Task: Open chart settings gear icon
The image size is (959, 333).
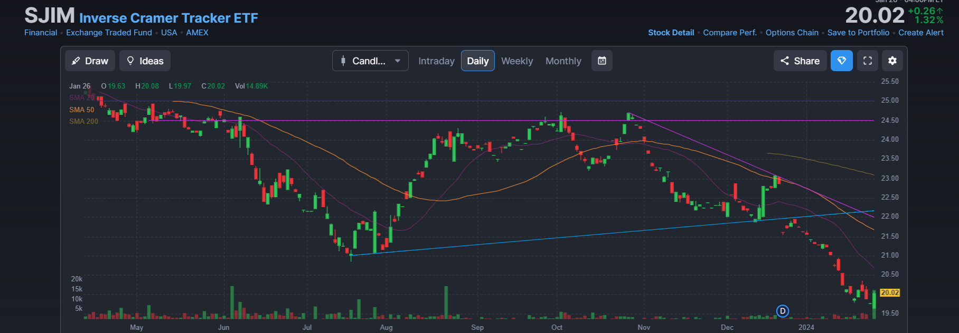Action: [x=892, y=61]
